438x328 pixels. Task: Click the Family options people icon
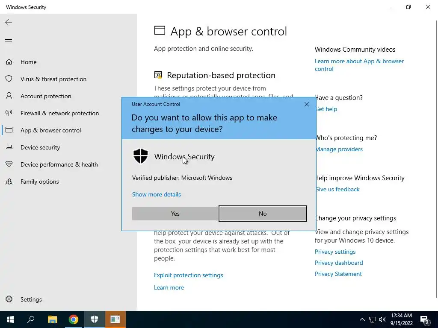point(9,182)
